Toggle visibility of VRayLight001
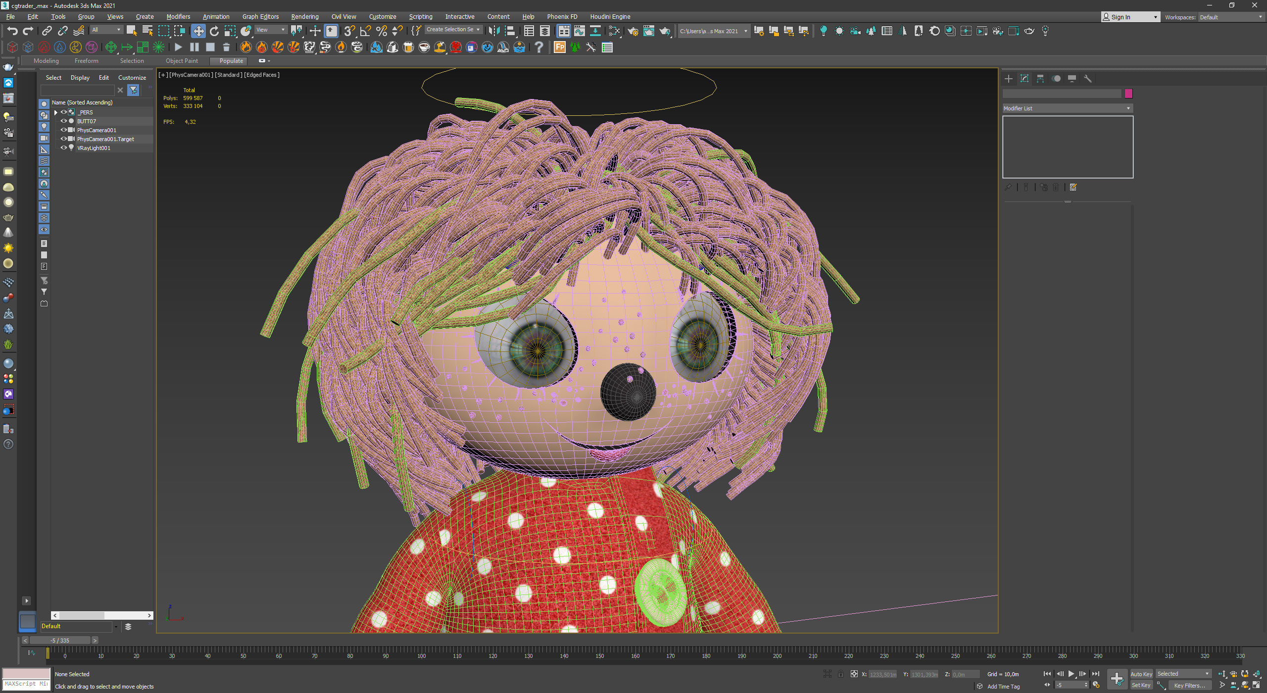Viewport: 1267px width, 693px height. pos(64,148)
